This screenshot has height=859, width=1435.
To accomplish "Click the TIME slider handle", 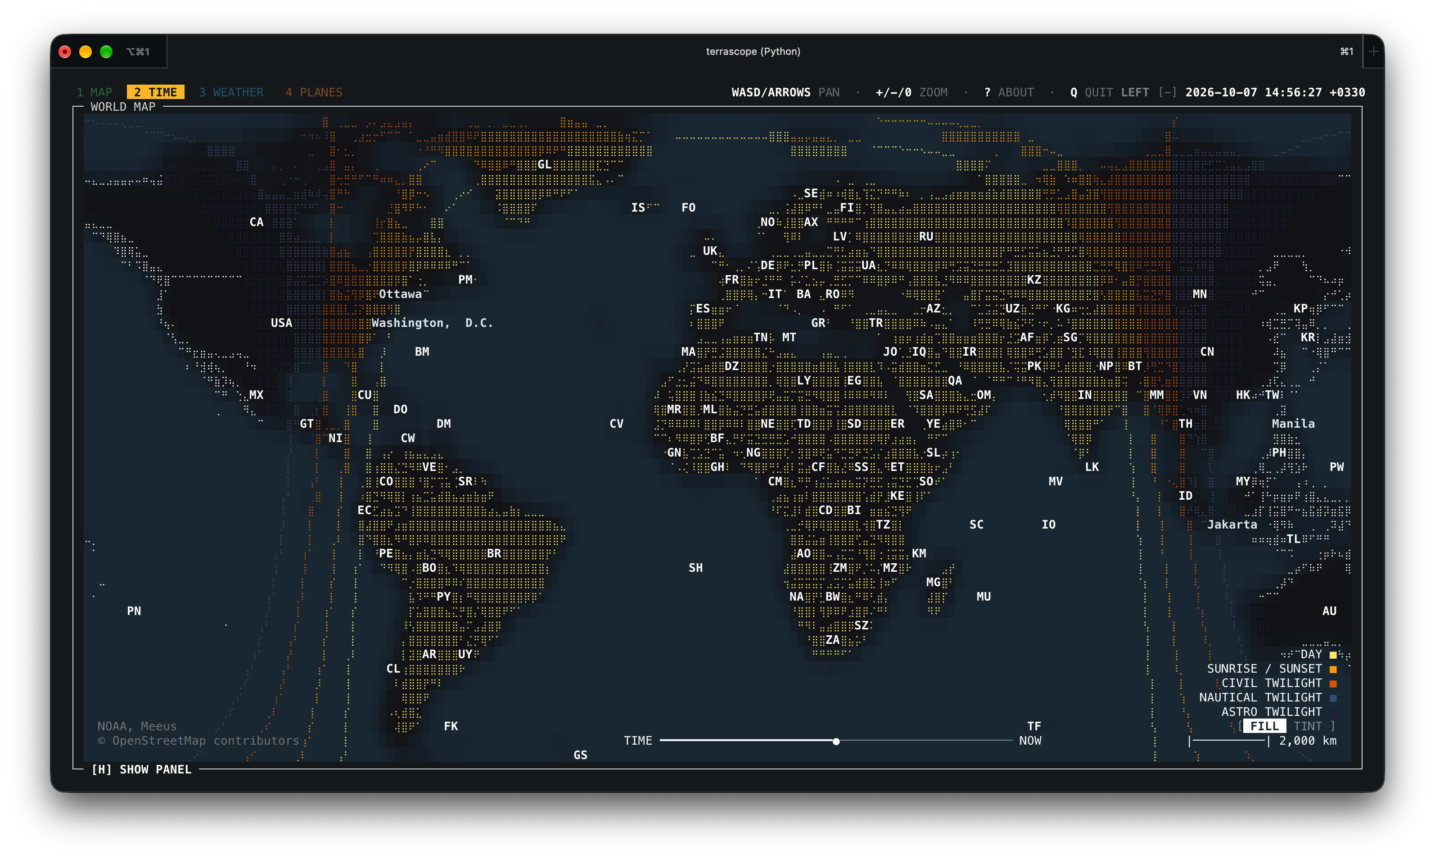I will pyautogui.click(x=836, y=741).
